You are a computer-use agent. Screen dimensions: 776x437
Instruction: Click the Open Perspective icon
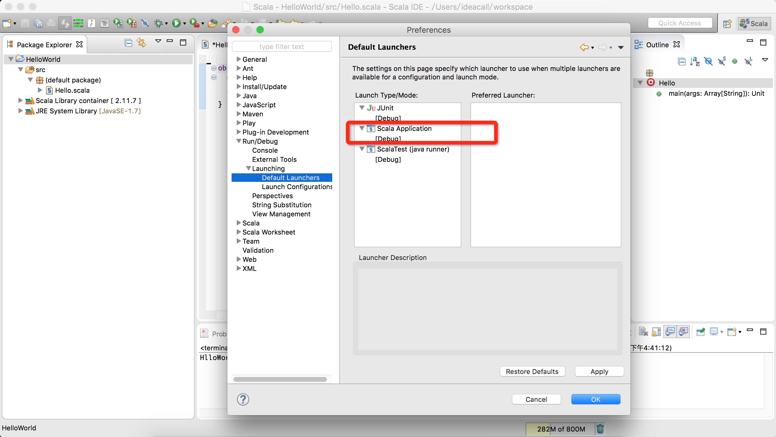click(727, 23)
